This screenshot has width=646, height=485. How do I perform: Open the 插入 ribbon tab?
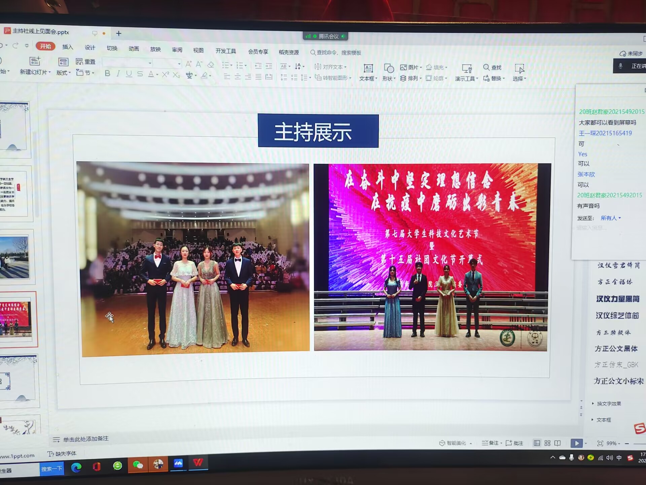coord(68,47)
